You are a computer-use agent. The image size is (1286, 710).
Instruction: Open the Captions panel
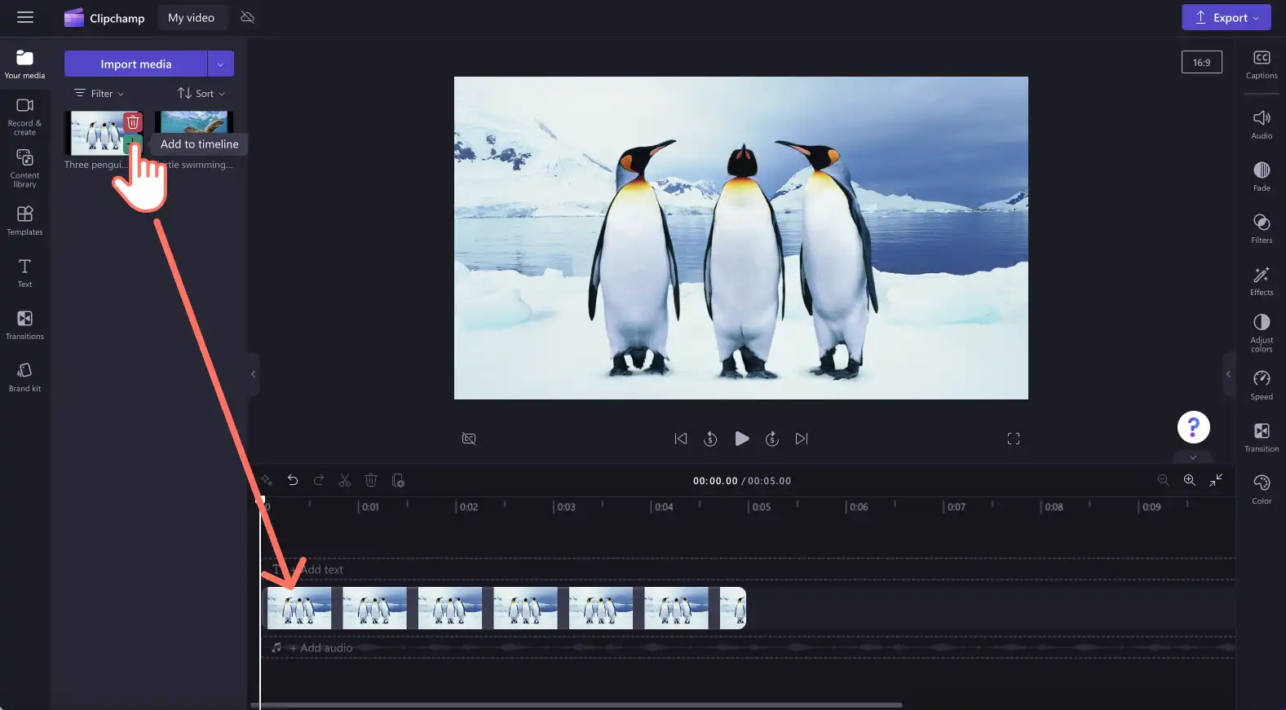tap(1262, 64)
